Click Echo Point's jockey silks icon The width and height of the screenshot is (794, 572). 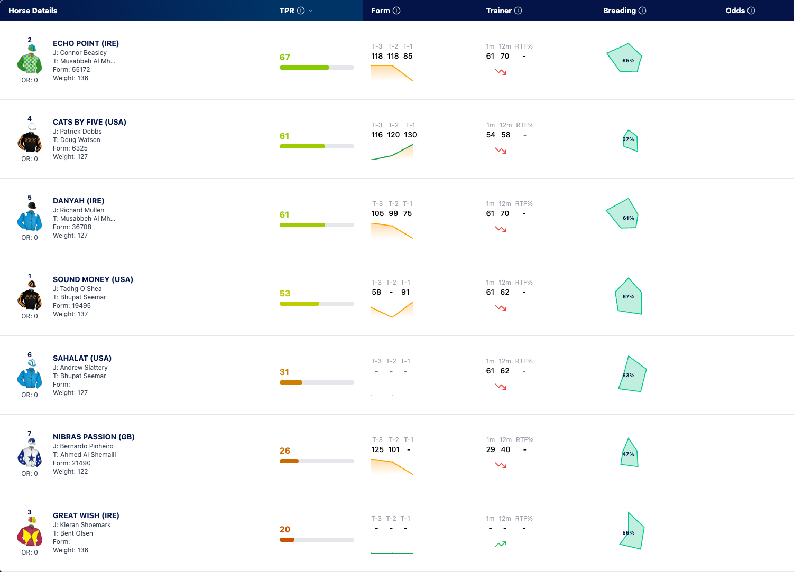coord(30,59)
